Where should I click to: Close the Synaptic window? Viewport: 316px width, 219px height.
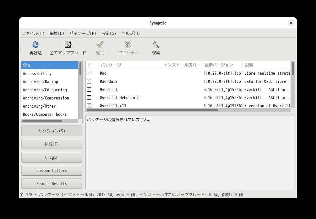pos(291,23)
